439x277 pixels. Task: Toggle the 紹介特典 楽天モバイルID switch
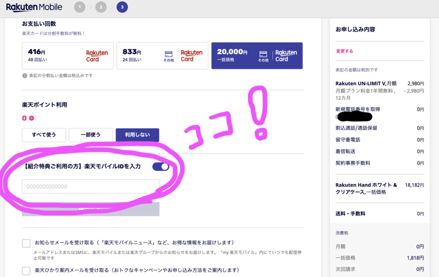click(x=161, y=167)
